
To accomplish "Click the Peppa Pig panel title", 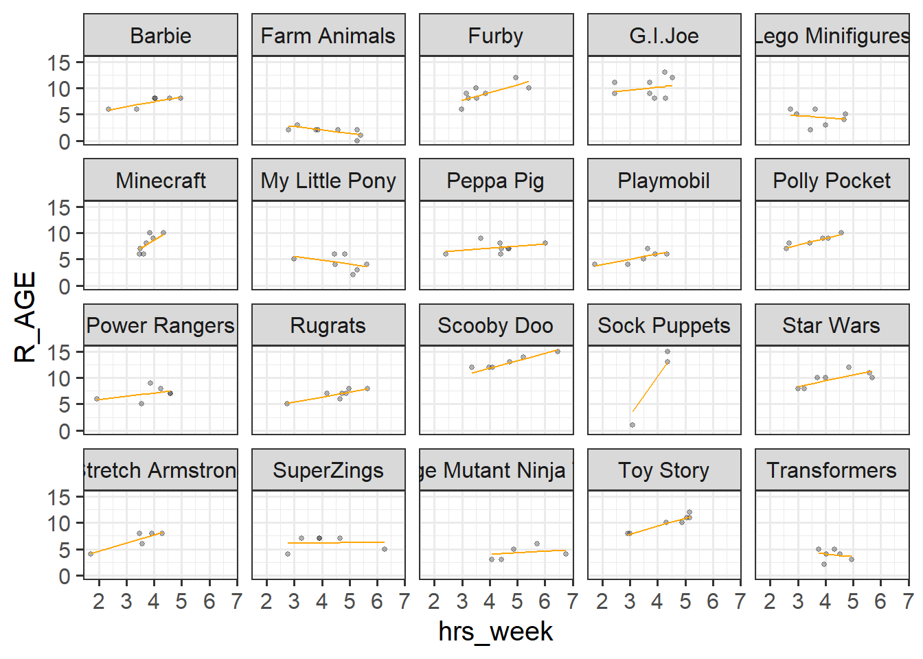I will 496,180.
